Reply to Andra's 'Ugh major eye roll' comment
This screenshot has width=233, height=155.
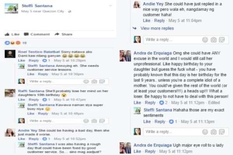tap(150, 151)
